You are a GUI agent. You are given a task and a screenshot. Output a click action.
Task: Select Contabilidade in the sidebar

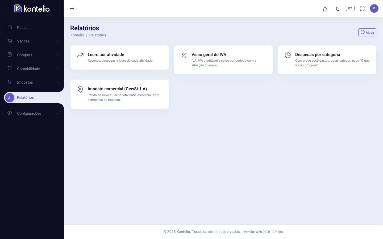click(x=28, y=69)
